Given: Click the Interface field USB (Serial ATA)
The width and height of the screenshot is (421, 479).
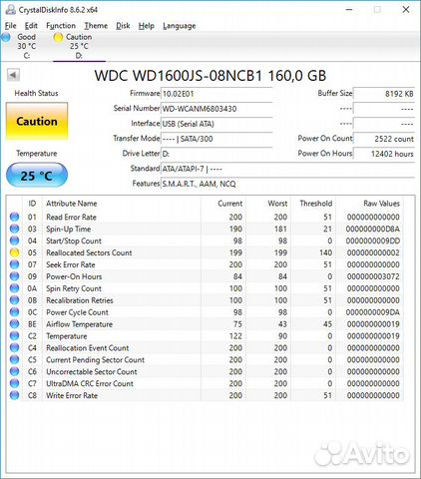Looking at the screenshot, I should [216, 124].
